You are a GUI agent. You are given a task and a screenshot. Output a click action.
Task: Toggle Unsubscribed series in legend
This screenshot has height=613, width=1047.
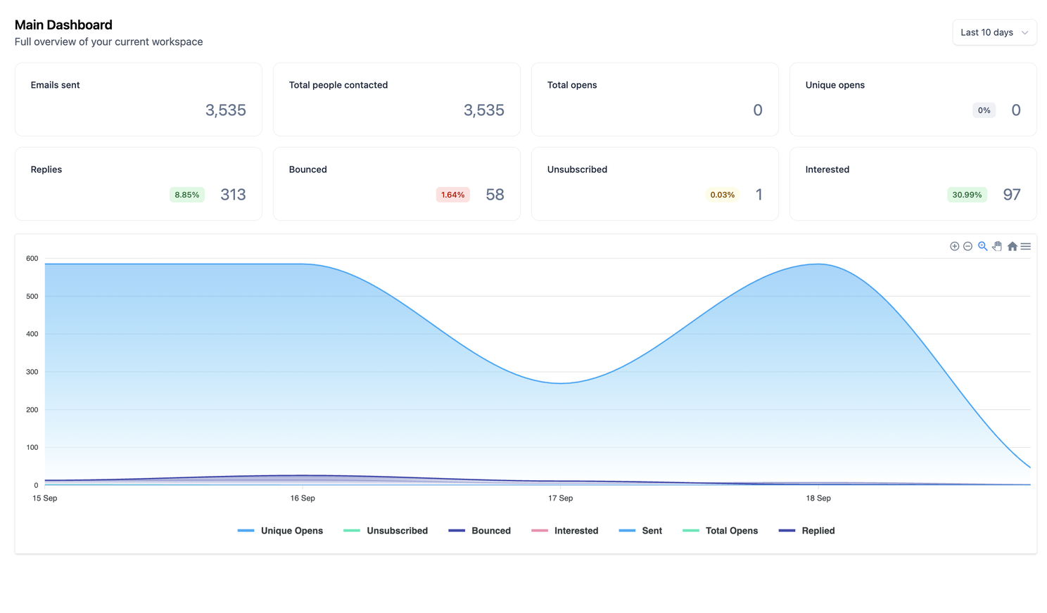386,531
